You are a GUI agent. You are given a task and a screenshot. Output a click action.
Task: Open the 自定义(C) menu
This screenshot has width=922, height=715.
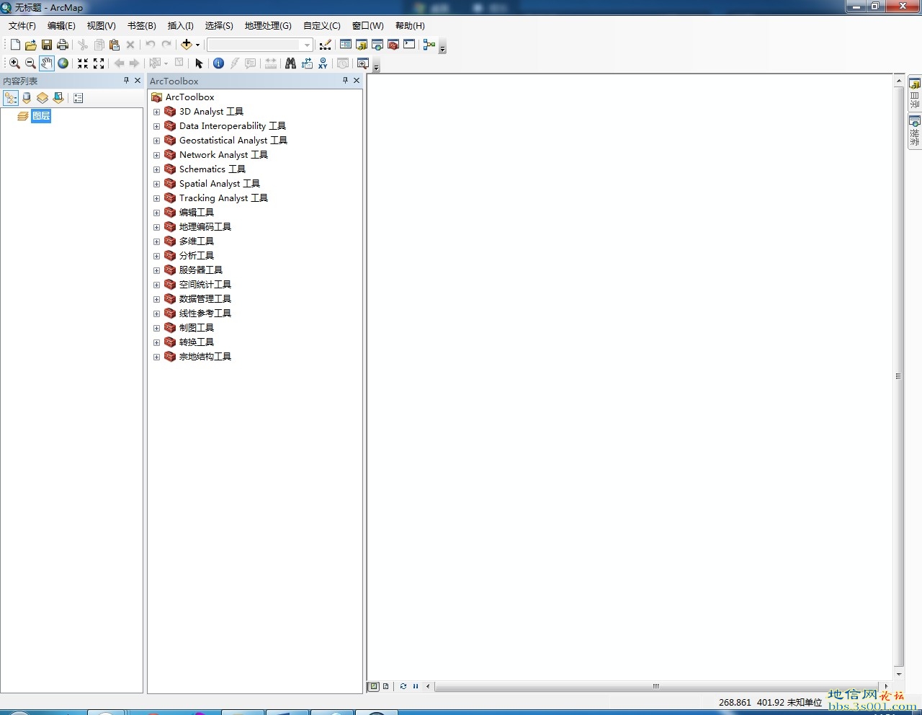[x=322, y=25]
